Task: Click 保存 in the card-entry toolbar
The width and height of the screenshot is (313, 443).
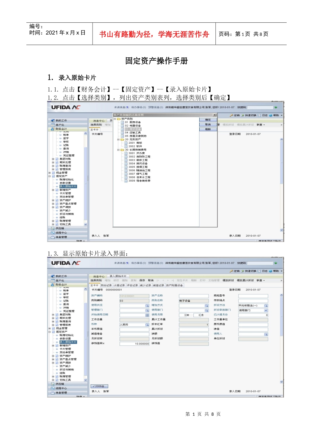Action: (x=142, y=281)
